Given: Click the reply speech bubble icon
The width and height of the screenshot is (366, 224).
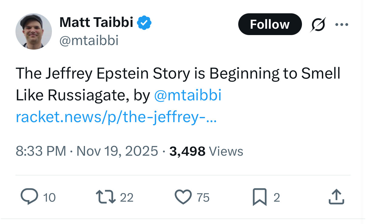Looking at the screenshot, I should [x=29, y=197].
